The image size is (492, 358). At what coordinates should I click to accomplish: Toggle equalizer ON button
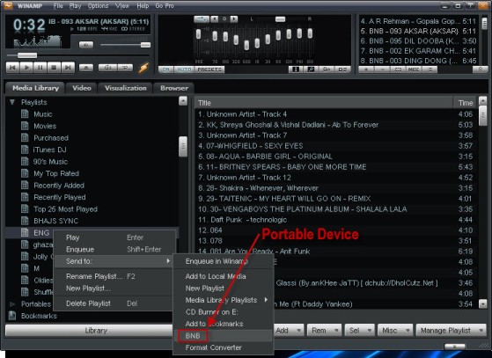point(166,69)
